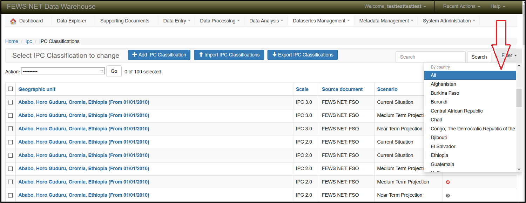Click the red X status icon in the table
Image resolution: width=526 pixels, height=203 pixels.
[x=448, y=182]
